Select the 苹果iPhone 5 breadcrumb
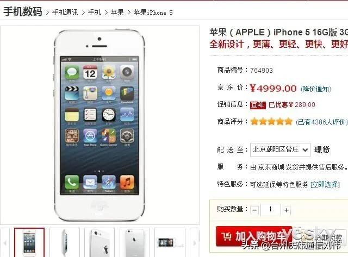The height and width of the screenshot is (257, 348). pos(153,12)
